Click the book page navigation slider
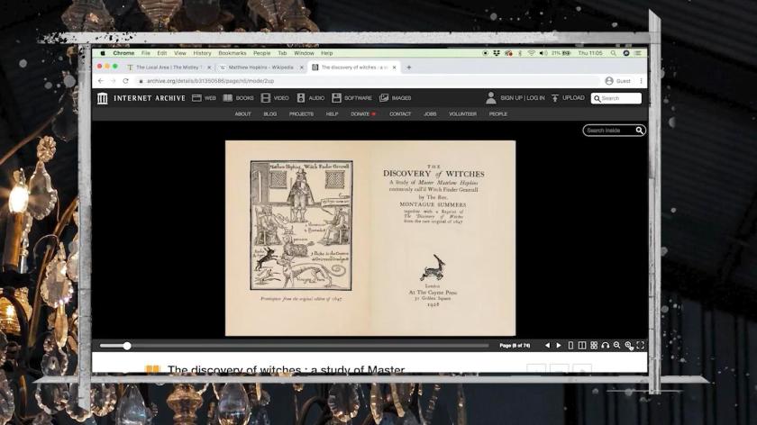757x425 pixels. [127, 346]
